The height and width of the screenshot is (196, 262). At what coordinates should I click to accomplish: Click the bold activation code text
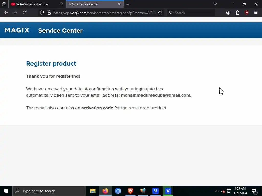(97, 108)
